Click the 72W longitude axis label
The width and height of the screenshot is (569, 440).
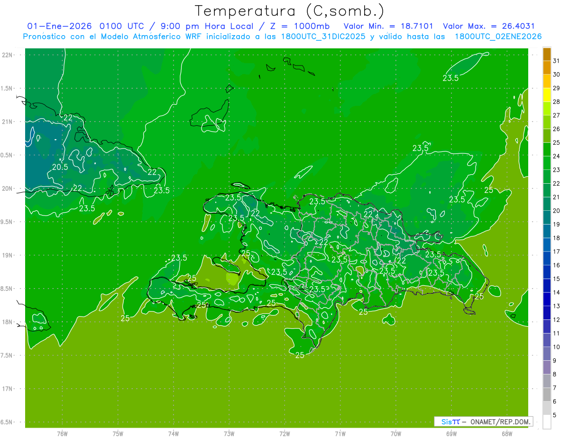pyautogui.click(x=284, y=433)
